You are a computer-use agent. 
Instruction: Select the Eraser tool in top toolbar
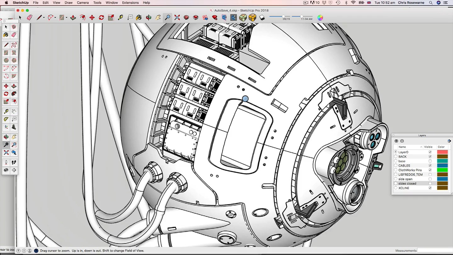click(x=30, y=18)
